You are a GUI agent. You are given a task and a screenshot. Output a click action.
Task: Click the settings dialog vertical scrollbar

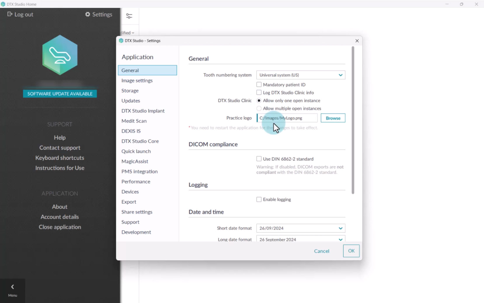point(353,120)
